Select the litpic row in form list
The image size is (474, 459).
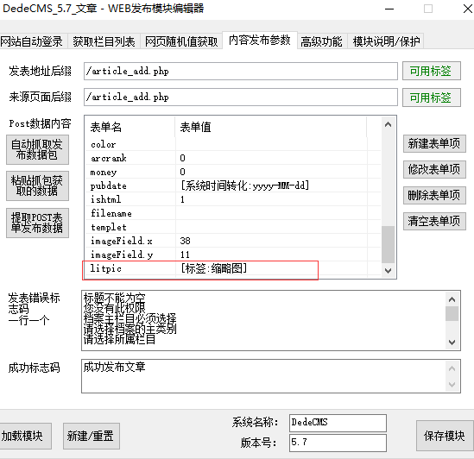[x=232, y=268]
